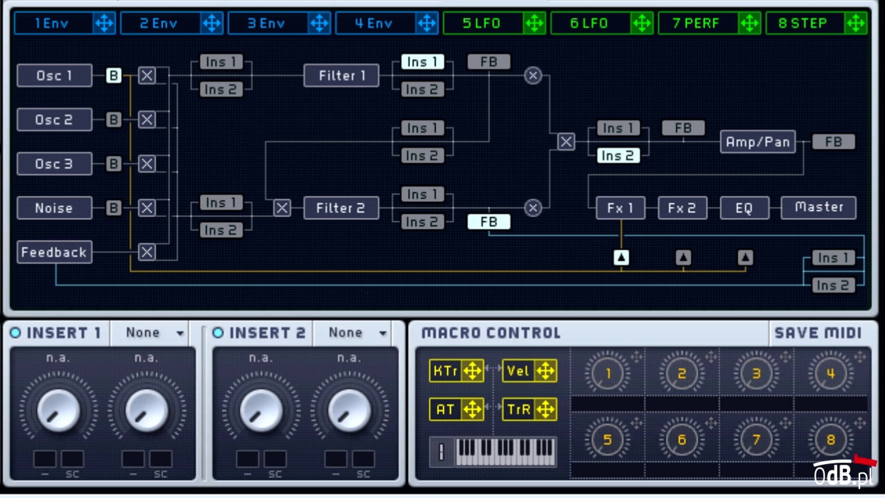The height and width of the screenshot is (498, 885).
Task: Open the INSERT 2 effect type dropdown
Action: (x=353, y=333)
